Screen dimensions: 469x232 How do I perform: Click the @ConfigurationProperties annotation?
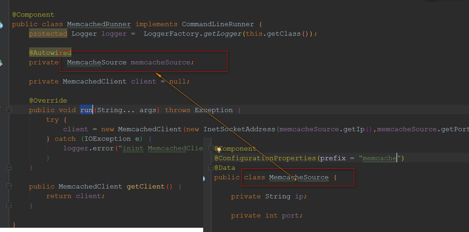tap(265, 158)
